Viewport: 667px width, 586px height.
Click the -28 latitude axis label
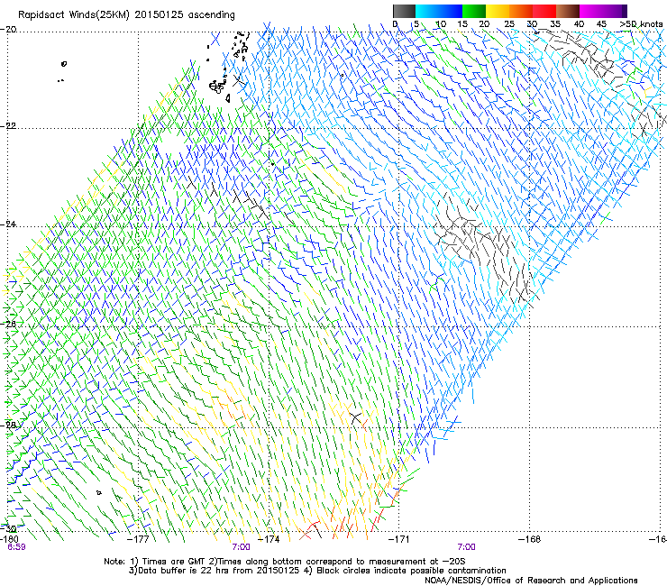point(8,426)
